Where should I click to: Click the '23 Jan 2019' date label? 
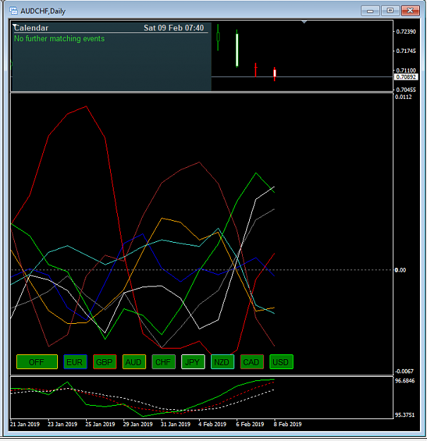pyautogui.click(x=62, y=424)
